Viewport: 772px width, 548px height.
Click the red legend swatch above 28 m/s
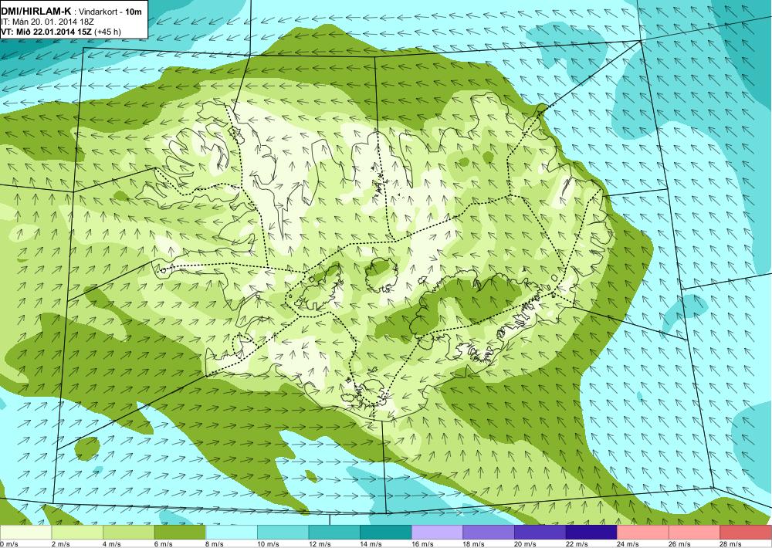pyautogui.click(x=746, y=533)
